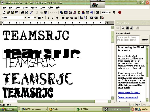Open the Format menu
Image resolution: width=150 pixels, height=112 pixels.
pos(34,7)
